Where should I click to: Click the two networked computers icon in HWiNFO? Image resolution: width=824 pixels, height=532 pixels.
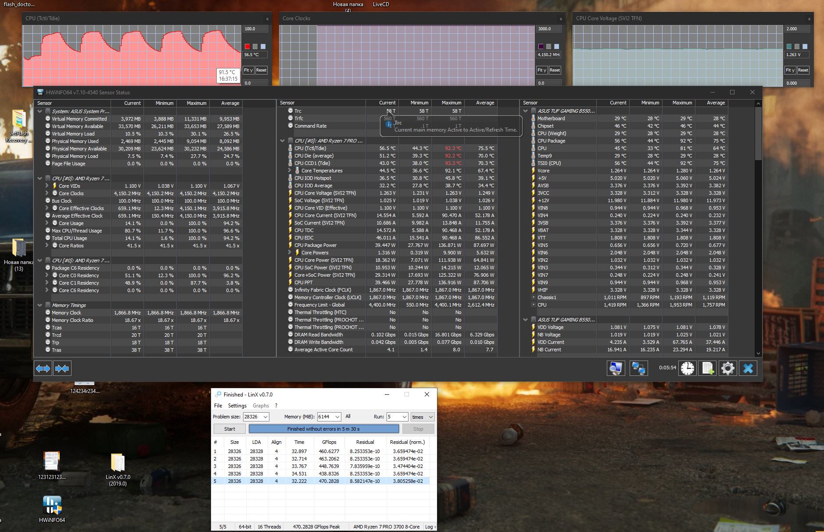[638, 368]
